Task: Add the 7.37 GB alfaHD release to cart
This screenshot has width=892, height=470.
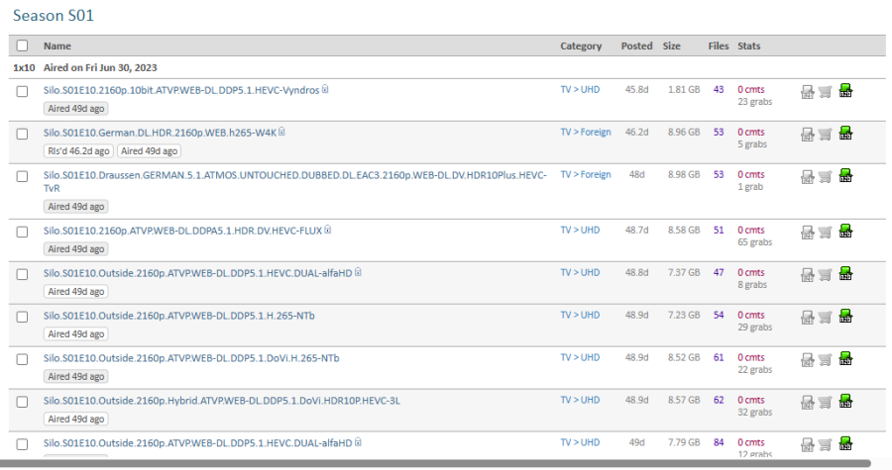Action: click(826, 274)
